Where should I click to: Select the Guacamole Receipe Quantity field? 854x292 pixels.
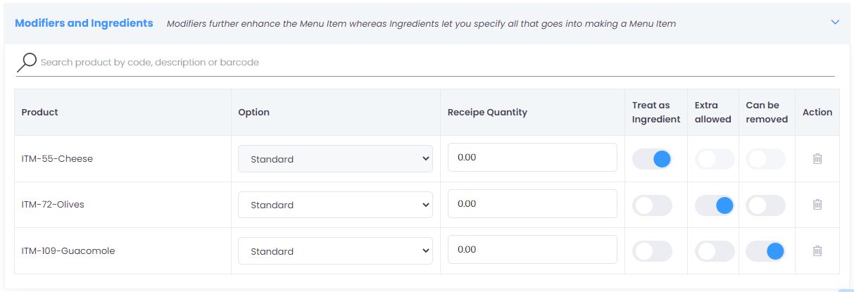coord(532,250)
